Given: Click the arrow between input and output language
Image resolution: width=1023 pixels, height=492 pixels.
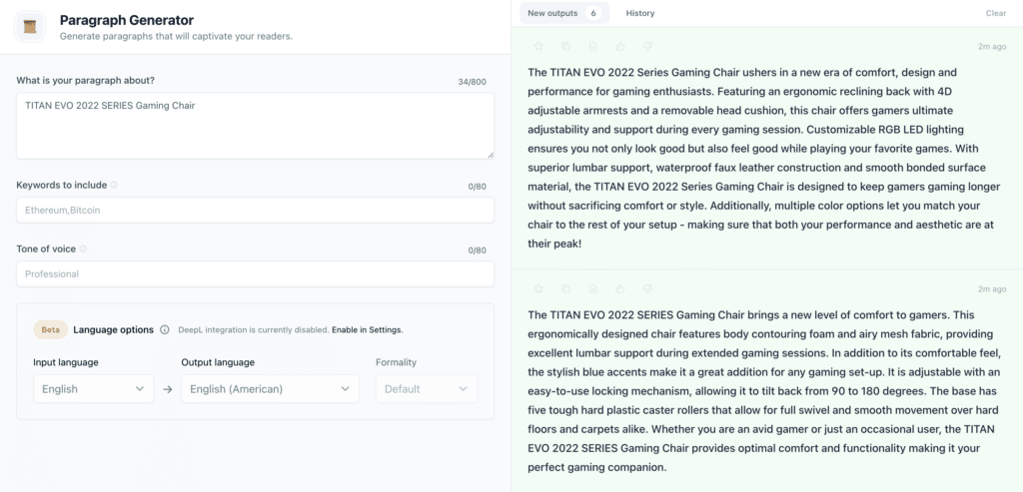Looking at the screenshot, I should 168,389.
